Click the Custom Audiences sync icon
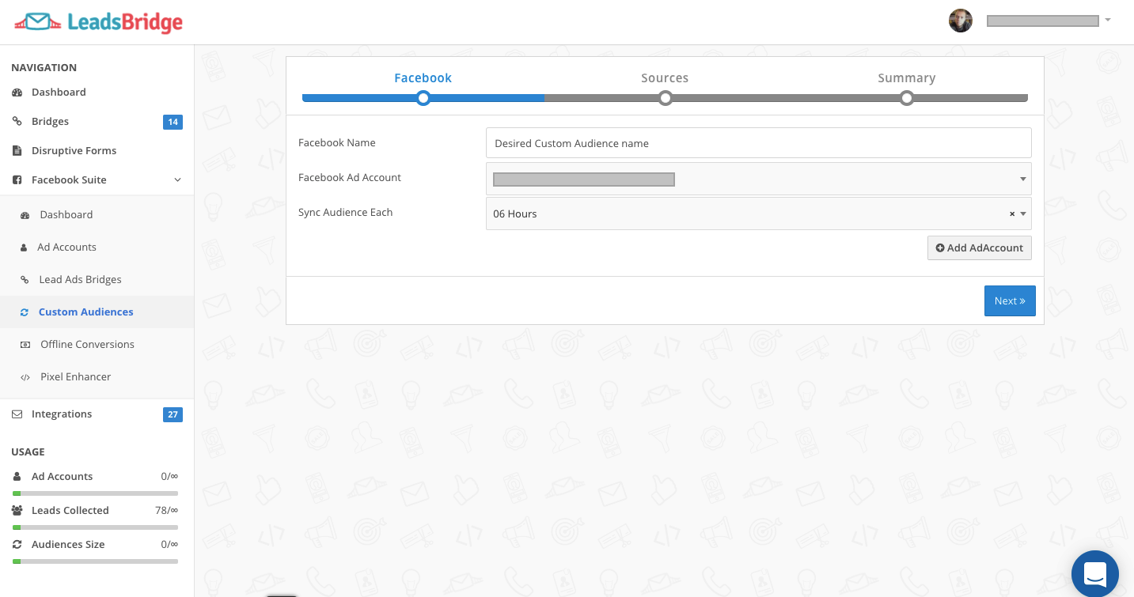This screenshot has height=597, width=1134. 25,312
